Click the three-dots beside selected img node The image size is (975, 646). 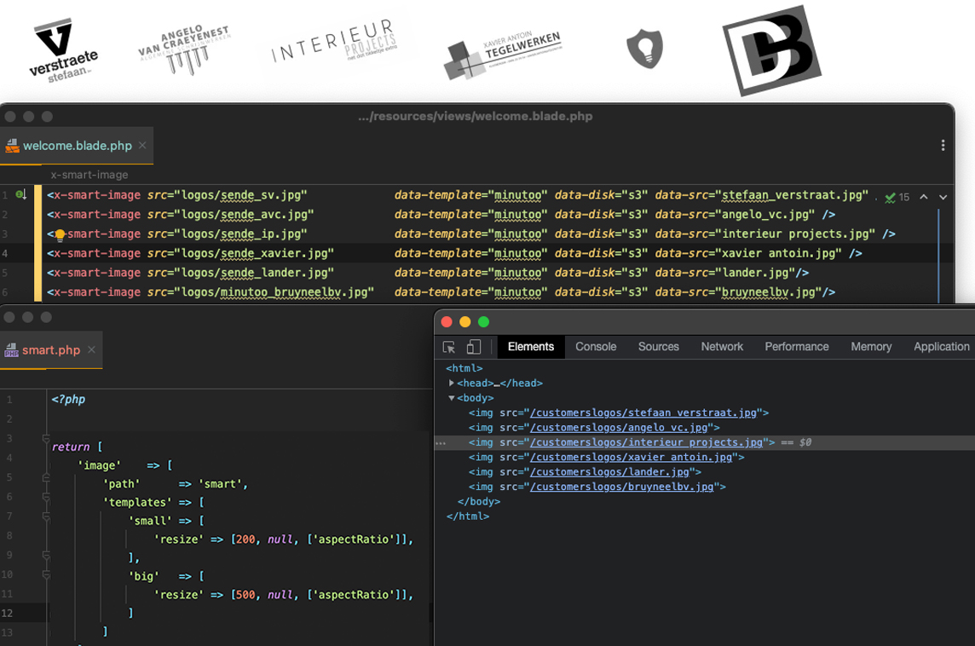[x=441, y=443]
